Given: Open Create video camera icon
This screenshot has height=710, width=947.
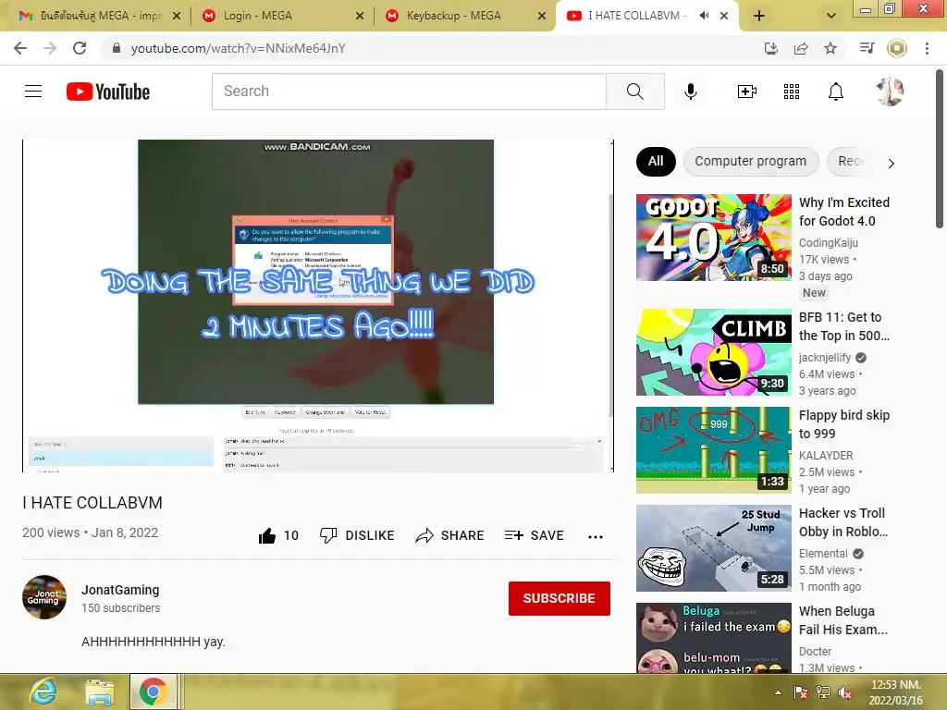Looking at the screenshot, I should [747, 92].
